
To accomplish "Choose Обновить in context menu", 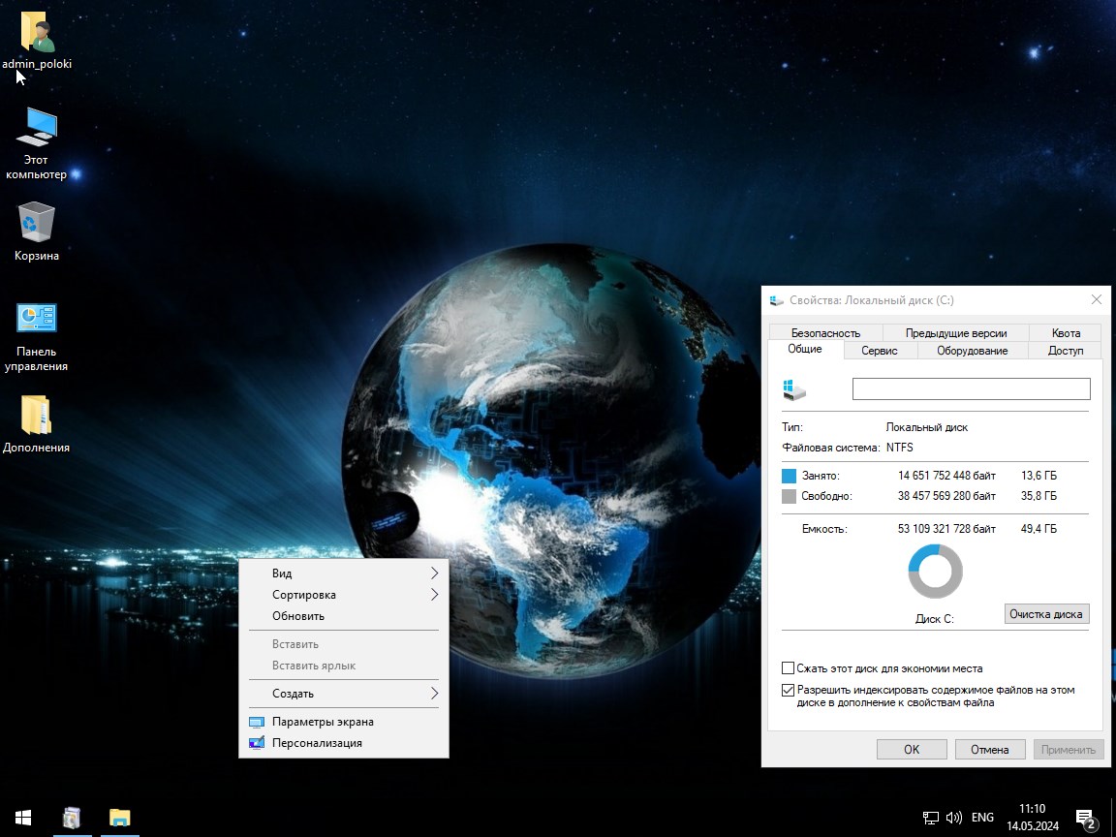I will click(x=344, y=616).
